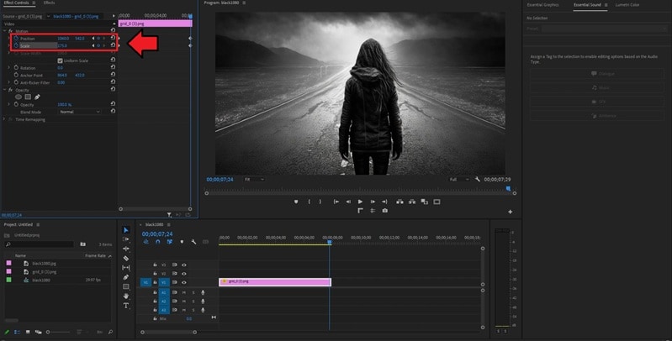Open the Full playback resolution dropdown
Image resolution: width=672 pixels, height=341 pixels.
(459, 179)
